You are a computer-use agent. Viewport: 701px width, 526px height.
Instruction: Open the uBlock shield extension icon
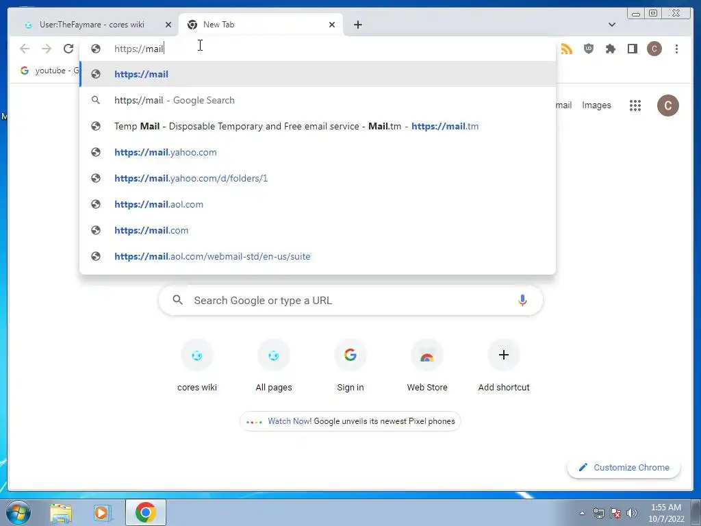point(588,49)
